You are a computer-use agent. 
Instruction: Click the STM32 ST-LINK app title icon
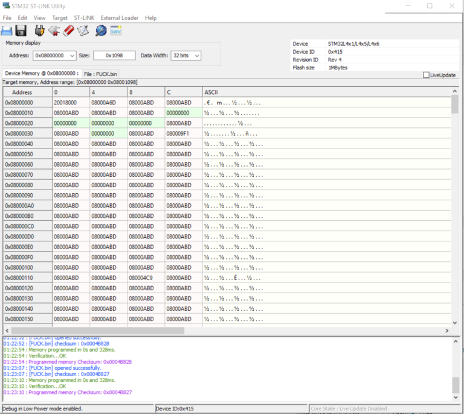pyautogui.click(x=6, y=5)
